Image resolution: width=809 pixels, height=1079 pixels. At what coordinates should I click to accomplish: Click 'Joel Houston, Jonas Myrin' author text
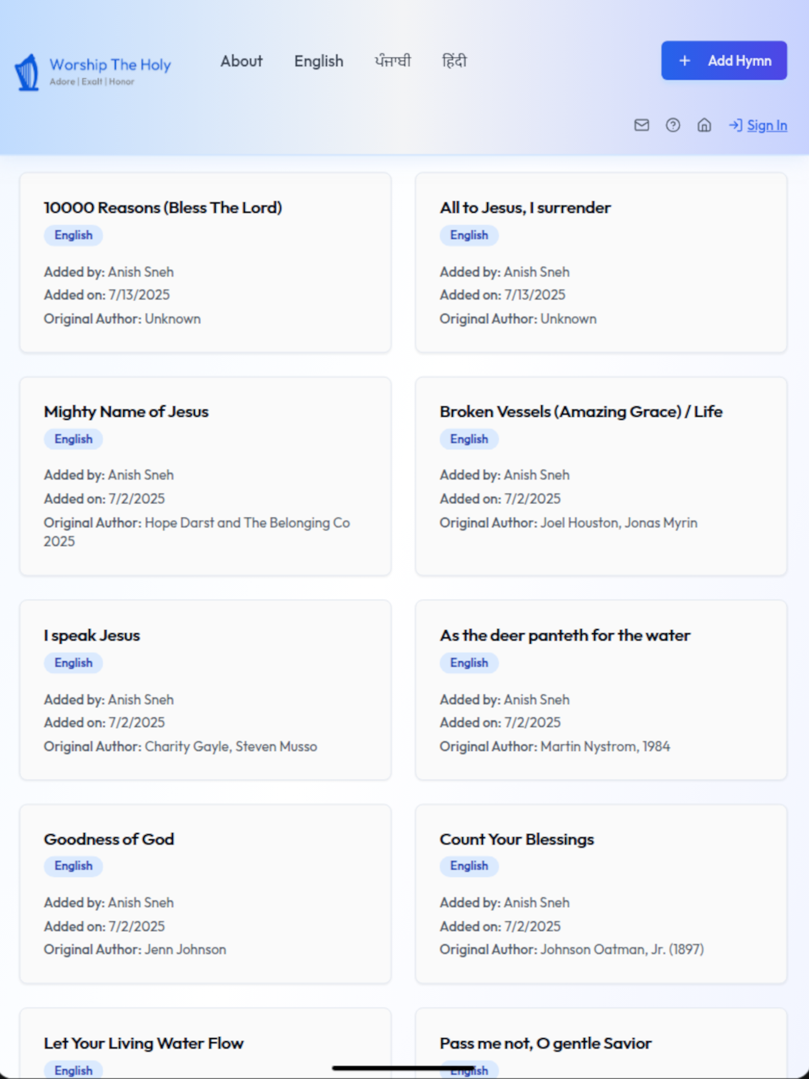619,523
